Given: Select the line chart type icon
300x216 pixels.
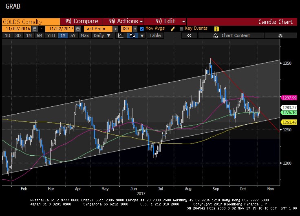Looking at the screenshot, I should coord(121,36).
